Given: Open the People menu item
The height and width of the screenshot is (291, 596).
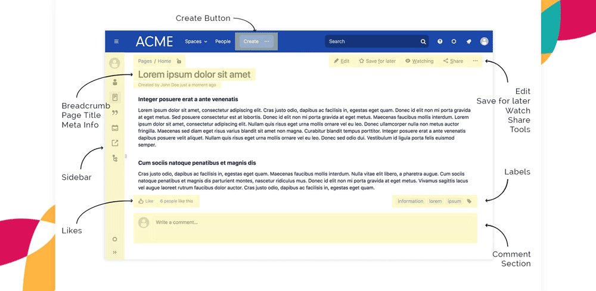Looking at the screenshot, I should (x=223, y=41).
